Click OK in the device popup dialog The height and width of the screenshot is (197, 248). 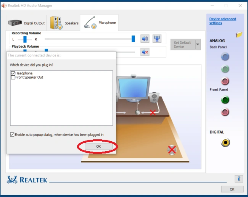coord(98,146)
